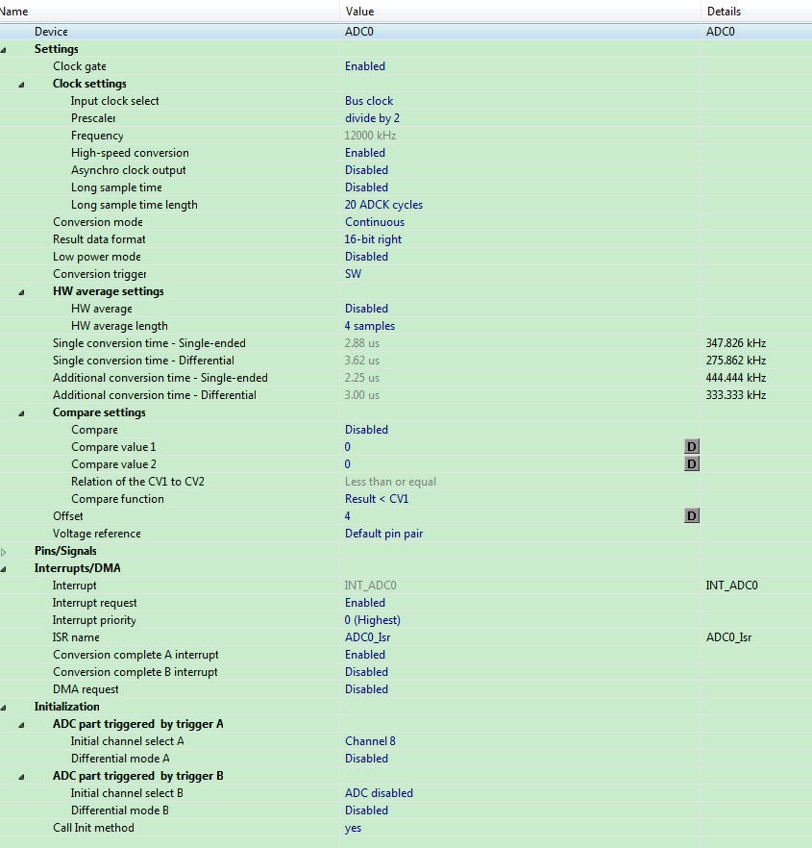Viewport: 812px width, 848px height.
Task: Click the 3.62 us conversion time value
Action: 361,361
